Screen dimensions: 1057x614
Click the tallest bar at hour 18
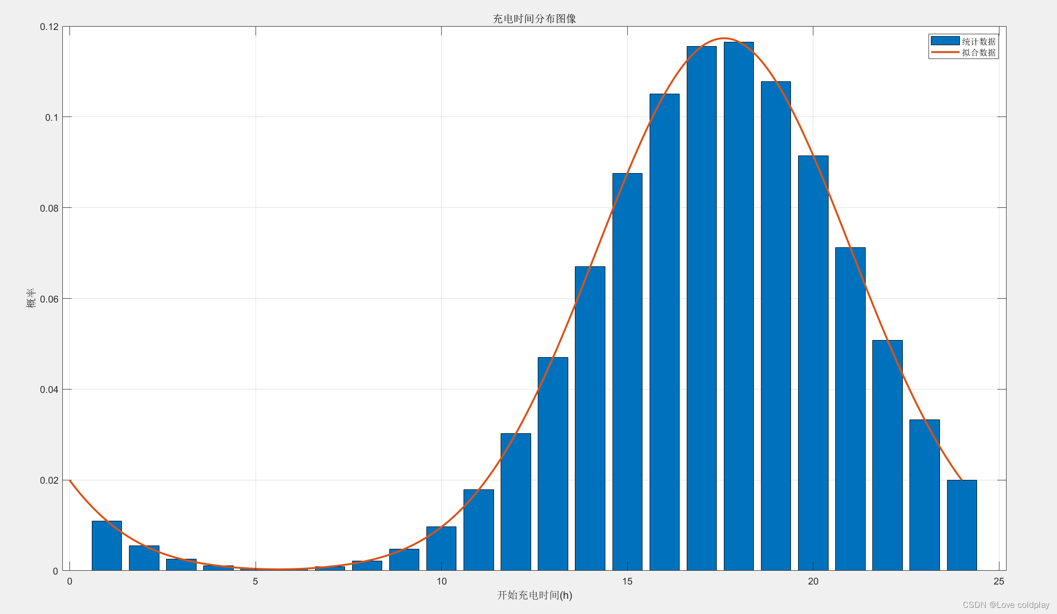pyautogui.click(x=739, y=306)
